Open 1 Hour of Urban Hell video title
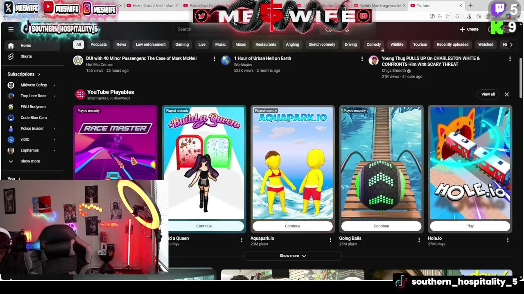 [x=262, y=58]
